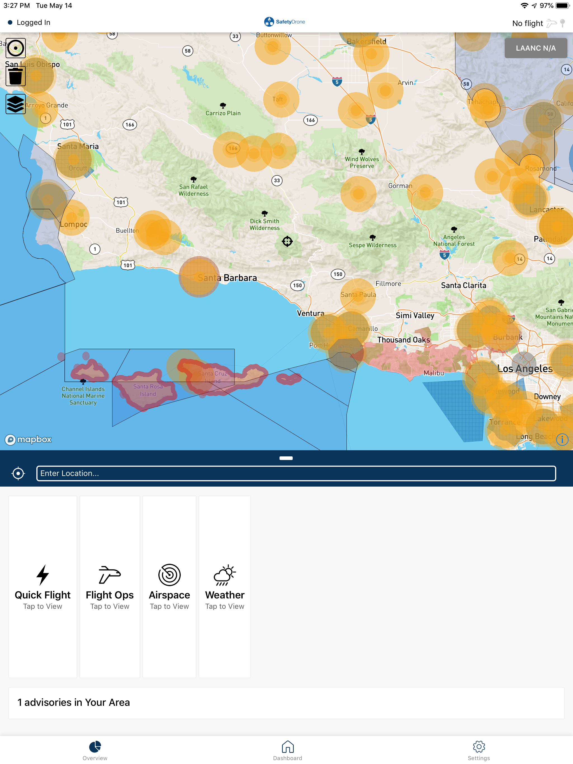This screenshot has height=764, width=573.
Task: Open the map layers stack icon
Action: (16, 104)
